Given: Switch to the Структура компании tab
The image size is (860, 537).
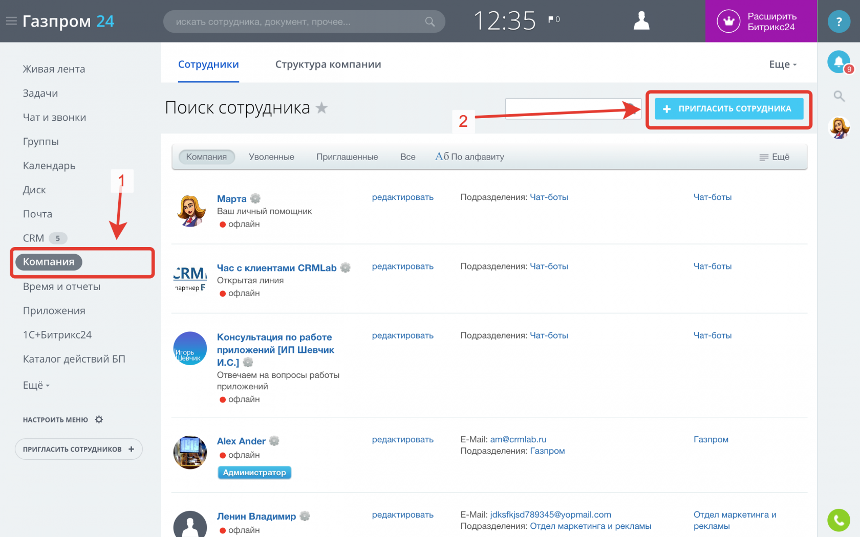Looking at the screenshot, I should pyautogui.click(x=328, y=64).
